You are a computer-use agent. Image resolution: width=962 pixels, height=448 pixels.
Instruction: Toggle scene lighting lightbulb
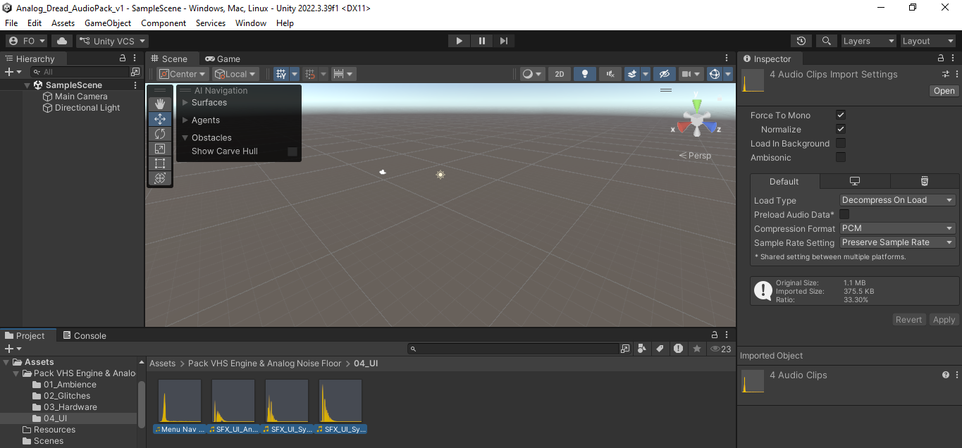(x=585, y=74)
